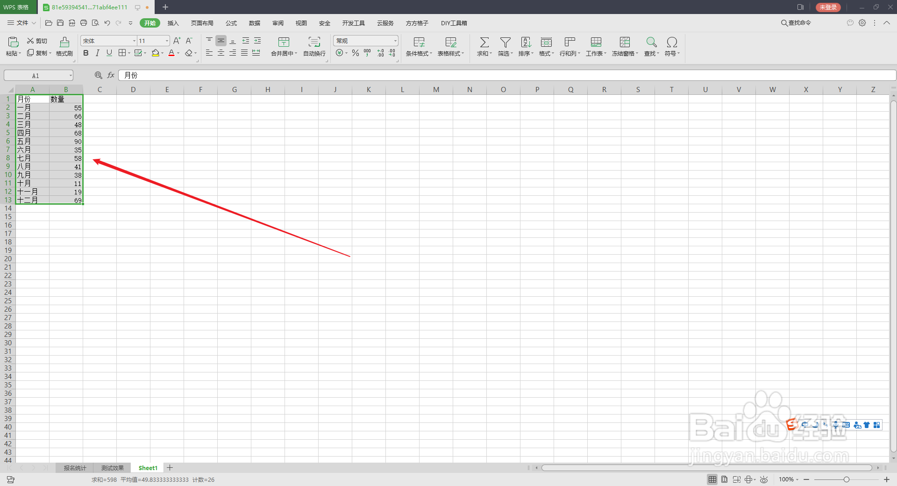Click the Save disk icon
The height and width of the screenshot is (486, 897).
pyautogui.click(x=60, y=23)
